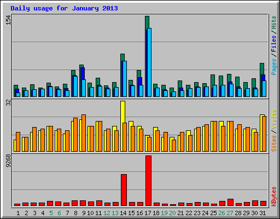The width and height of the screenshot is (280, 219).
Task: Click the day 10 x-axis label
Action: click(x=90, y=213)
